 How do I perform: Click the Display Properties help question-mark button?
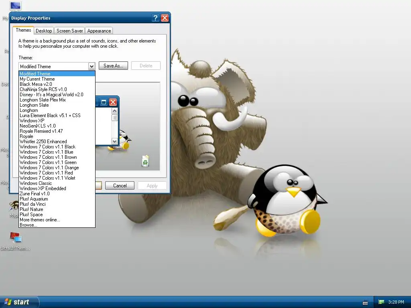[x=155, y=18]
